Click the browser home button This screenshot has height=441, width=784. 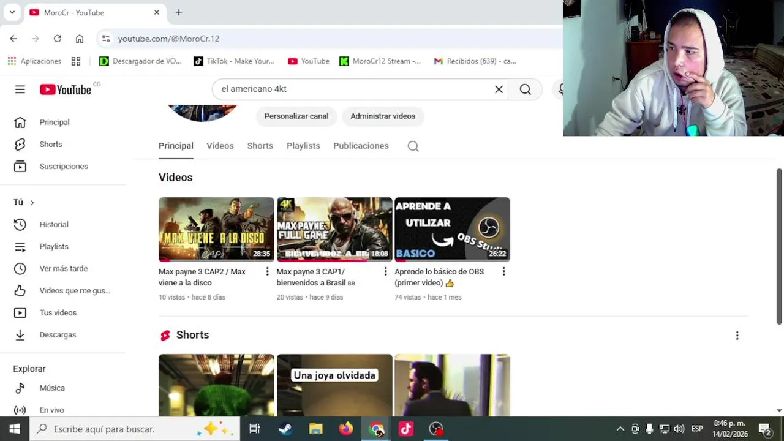coord(80,39)
